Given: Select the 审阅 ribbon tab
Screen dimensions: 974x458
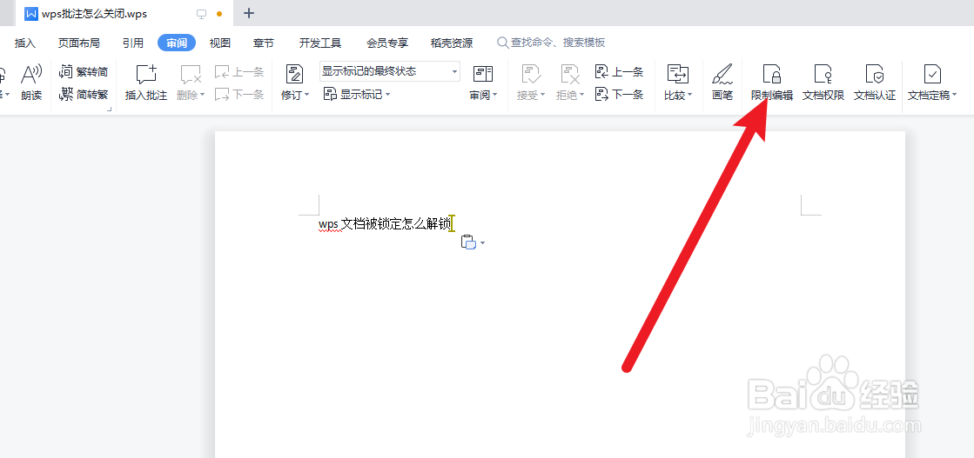Looking at the screenshot, I should click(x=177, y=43).
